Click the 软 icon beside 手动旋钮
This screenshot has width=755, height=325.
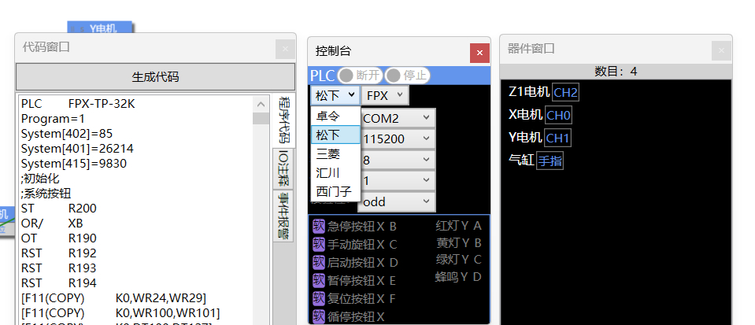pyautogui.click(x=319, y=244)
